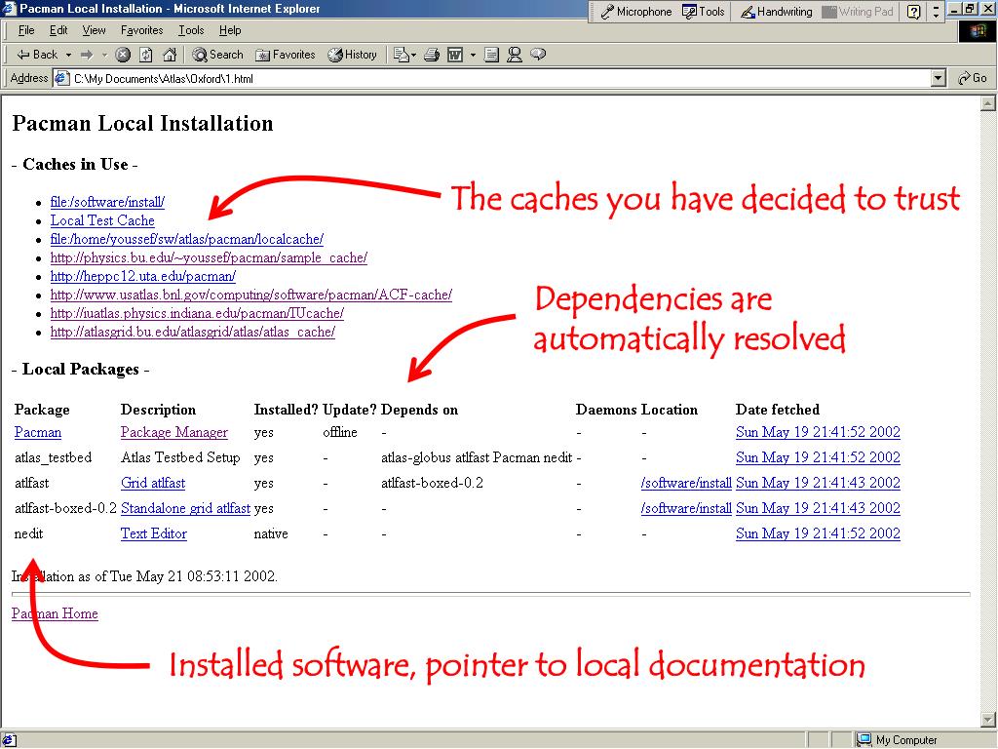Click the Forward arrow toolbar button
Screen dimensions: 998x749
pos(87,55)
